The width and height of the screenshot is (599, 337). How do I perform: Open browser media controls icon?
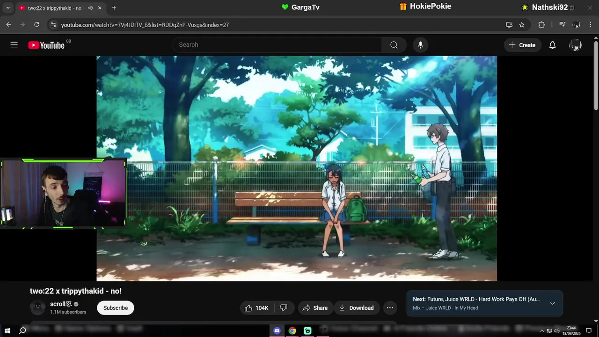coord(562,25)
